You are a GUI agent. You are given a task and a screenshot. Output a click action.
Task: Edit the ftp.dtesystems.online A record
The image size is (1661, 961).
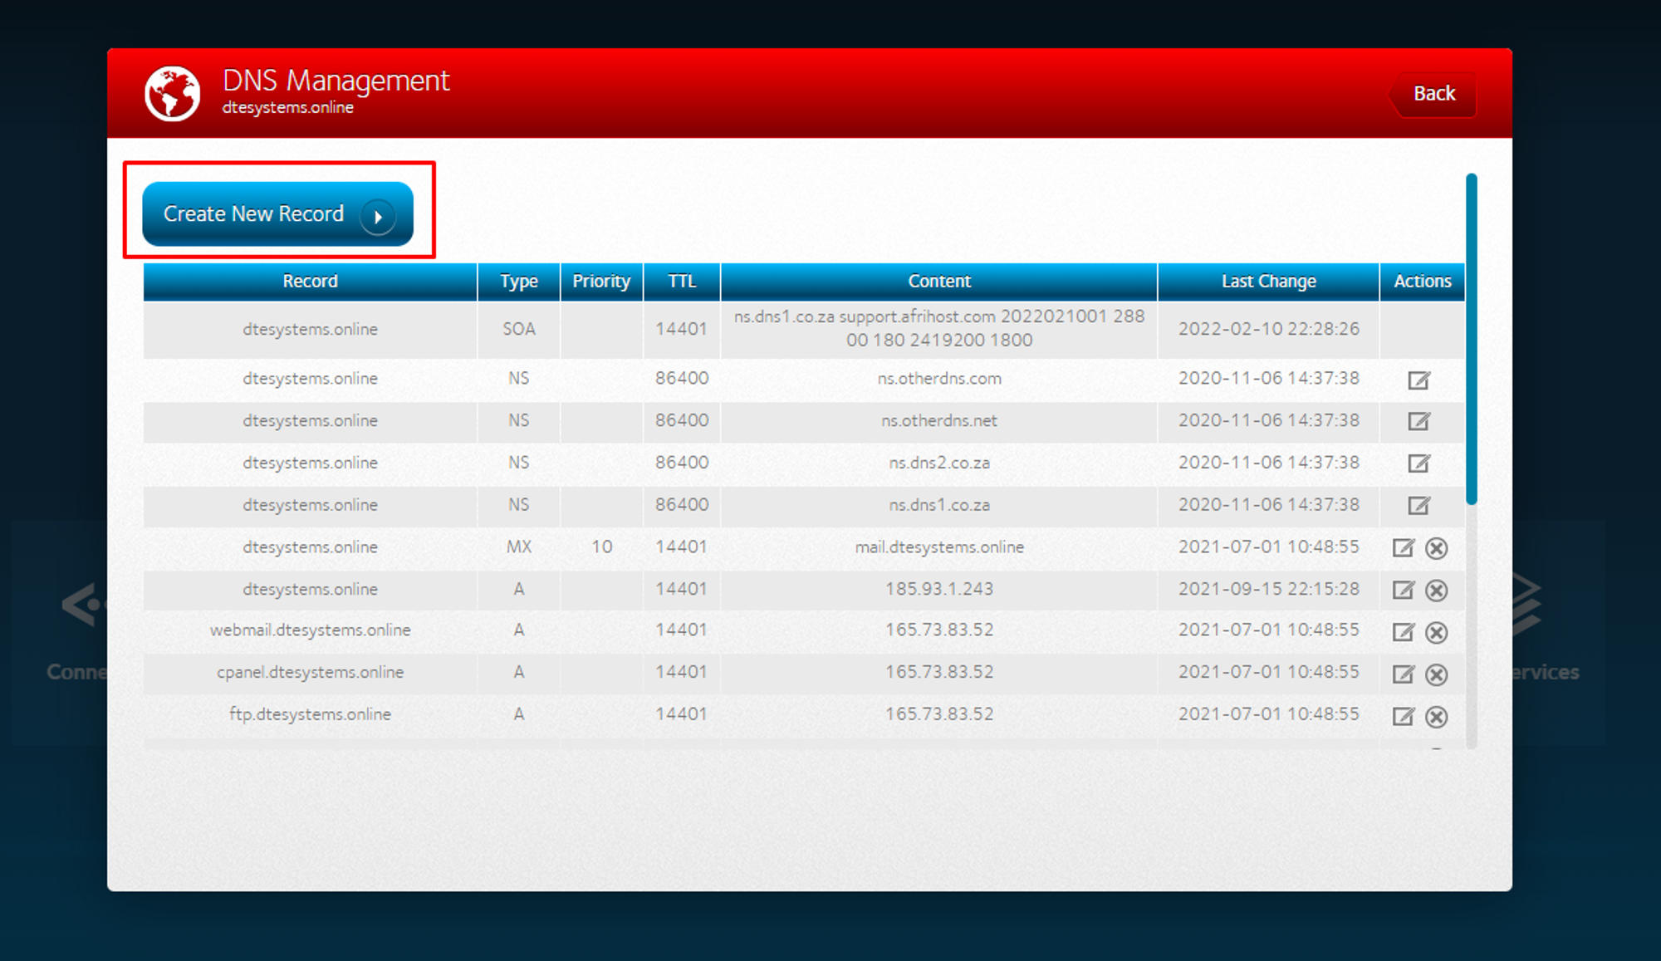(1403, 716)
